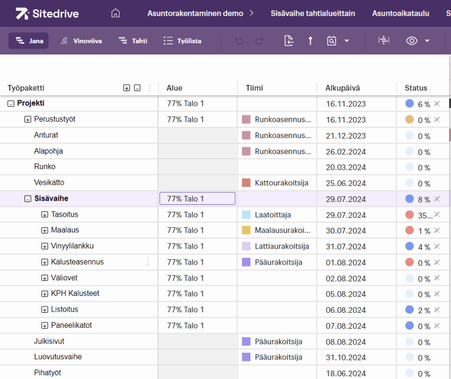Toggle the eye visibility icon
The height and width of the screenshot is (379, 451).
[412, 41]
